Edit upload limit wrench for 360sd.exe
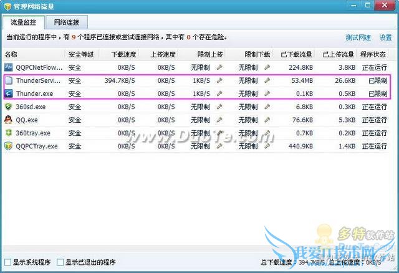This screenshot has height=273, width=399. [x=219, y=107]
